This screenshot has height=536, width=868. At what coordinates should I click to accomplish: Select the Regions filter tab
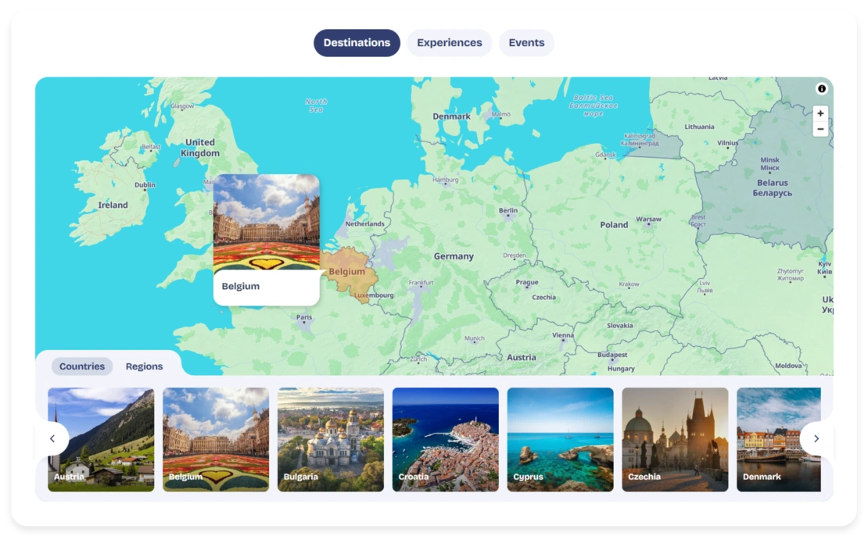tap(144, 366)
